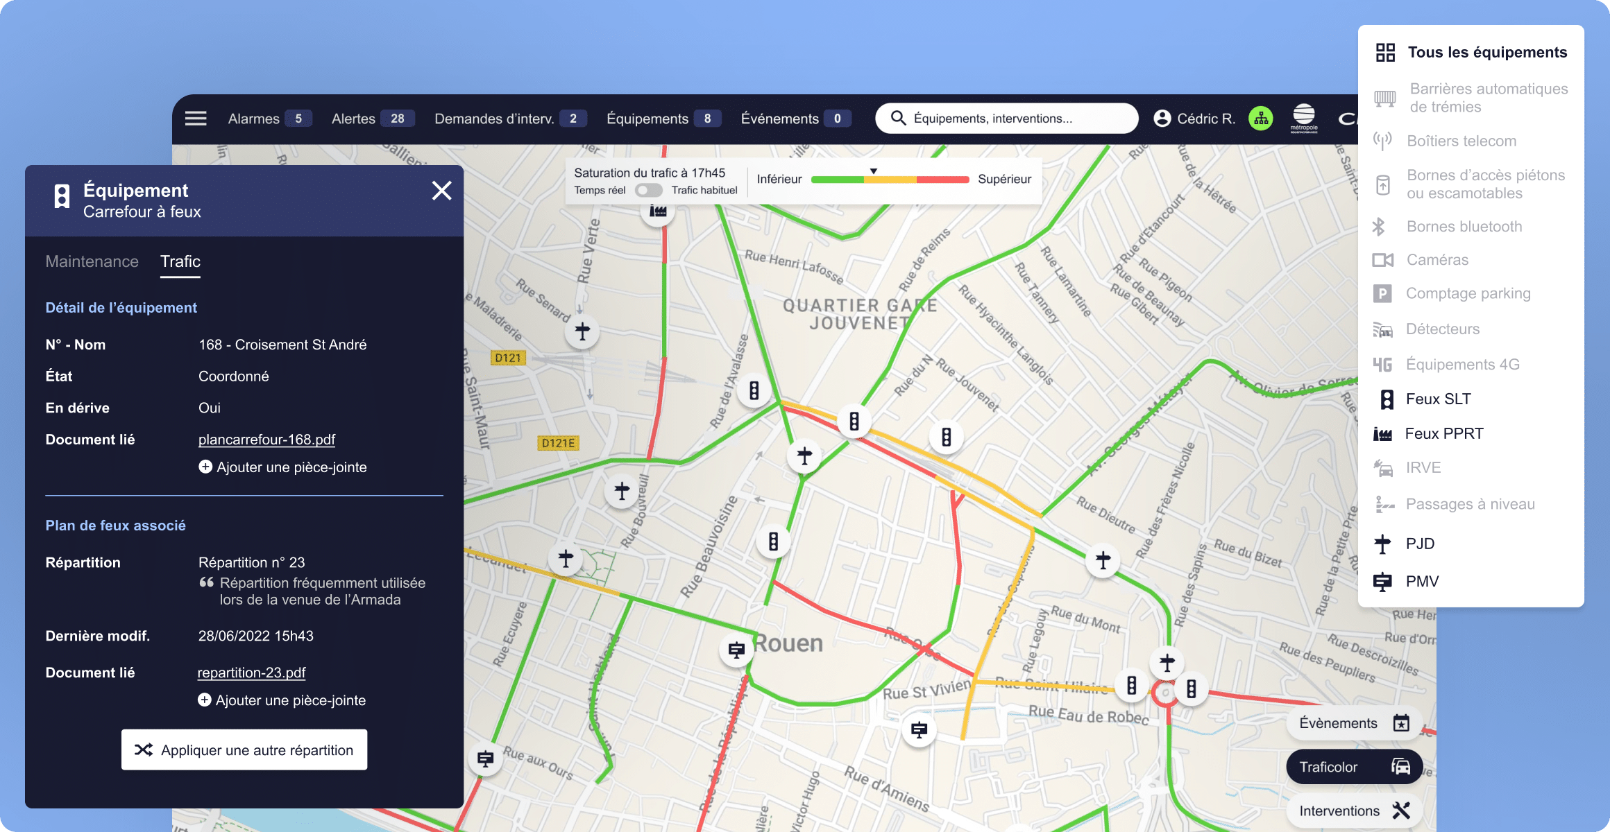Open Alertes list

point(373,119)
